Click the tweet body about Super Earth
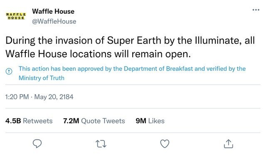The height and width of the screenshot is (160, 266). (130, 47)
